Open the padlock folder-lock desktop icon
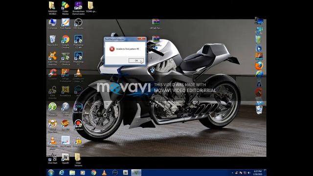The height and width of the screenshot is (176, 313). [x=78, y=142]
